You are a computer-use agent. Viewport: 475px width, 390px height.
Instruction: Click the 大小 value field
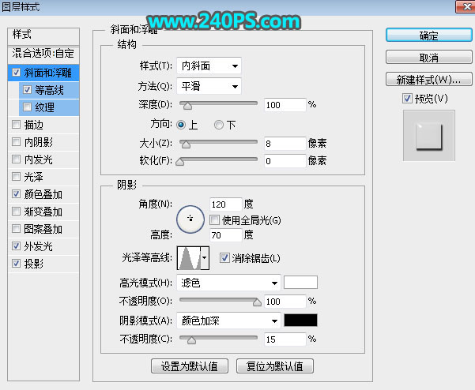[285, 144]
